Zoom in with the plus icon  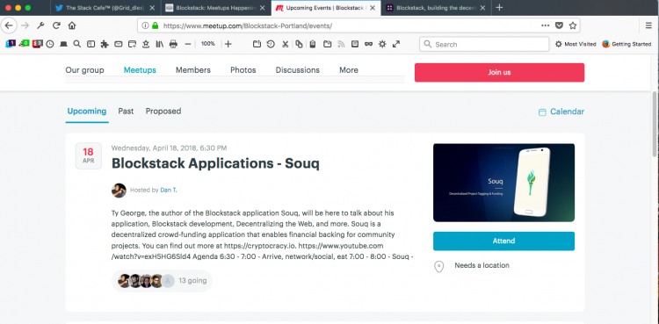[x=228, y=44]
